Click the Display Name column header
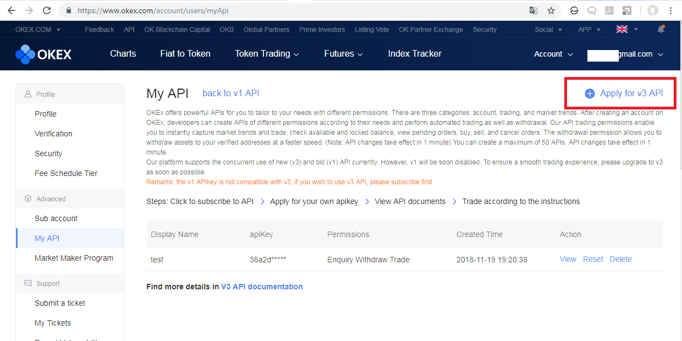Viewport: 682px width, 341px height. (x=174, y=234)
